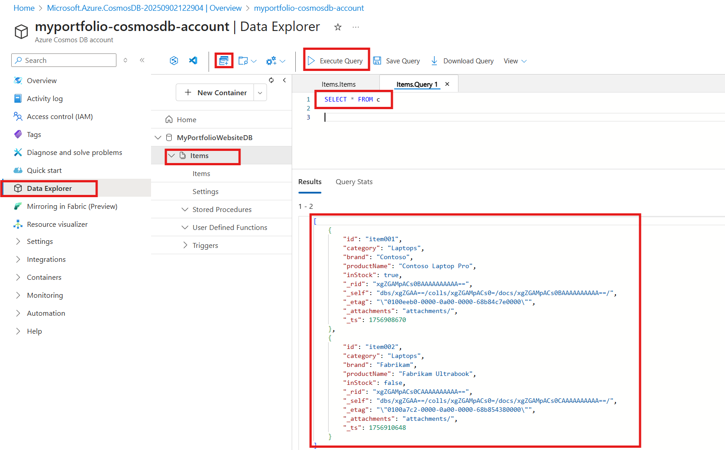Viewport: 725px width, 450px height.
Task: Select the Data Explorer sidebar icon
Action: (x=18, y=188)
